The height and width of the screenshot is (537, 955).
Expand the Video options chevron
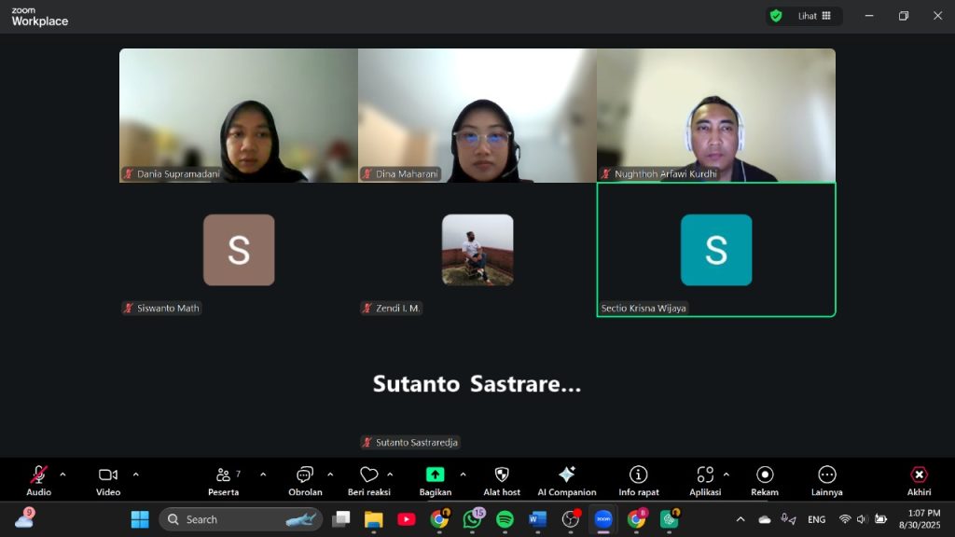(135, 475)
